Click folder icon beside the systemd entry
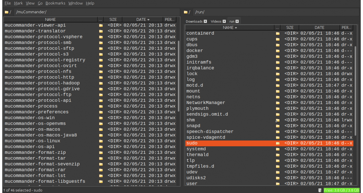363x193 pixels. (x=278, y=149)
